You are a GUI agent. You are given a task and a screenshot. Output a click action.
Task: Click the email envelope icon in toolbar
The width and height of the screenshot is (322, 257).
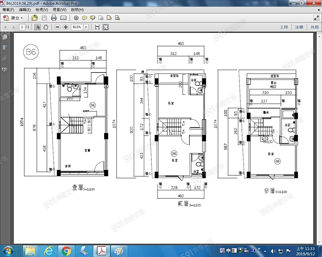click(63, 18)
